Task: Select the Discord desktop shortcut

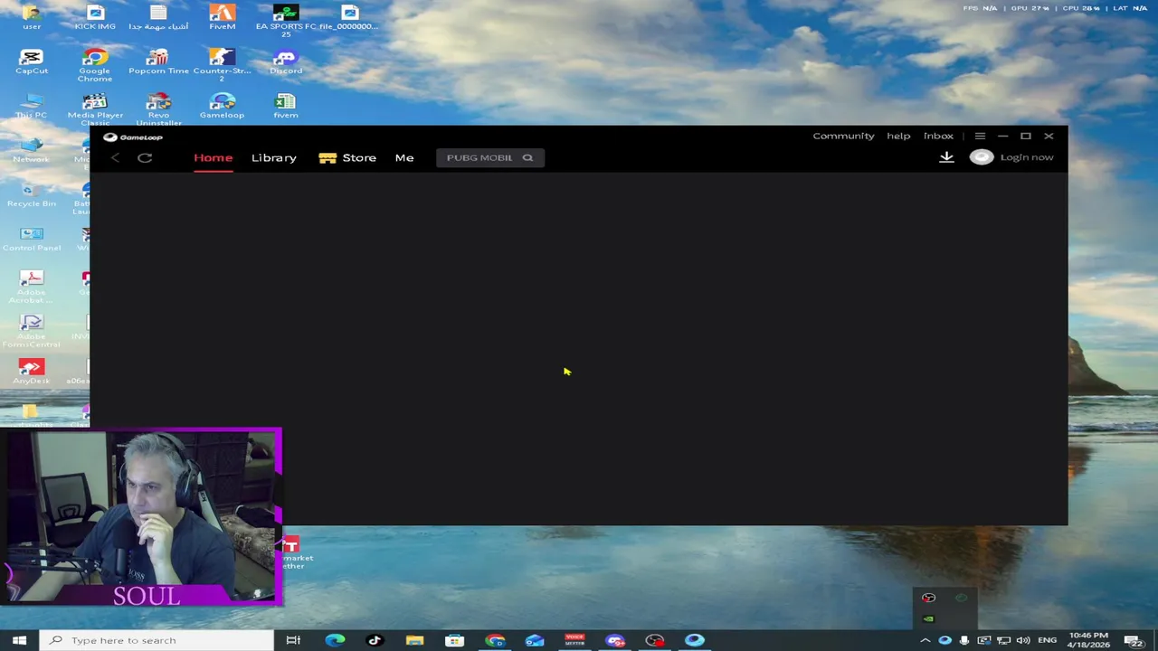Action: pos(286,61)
